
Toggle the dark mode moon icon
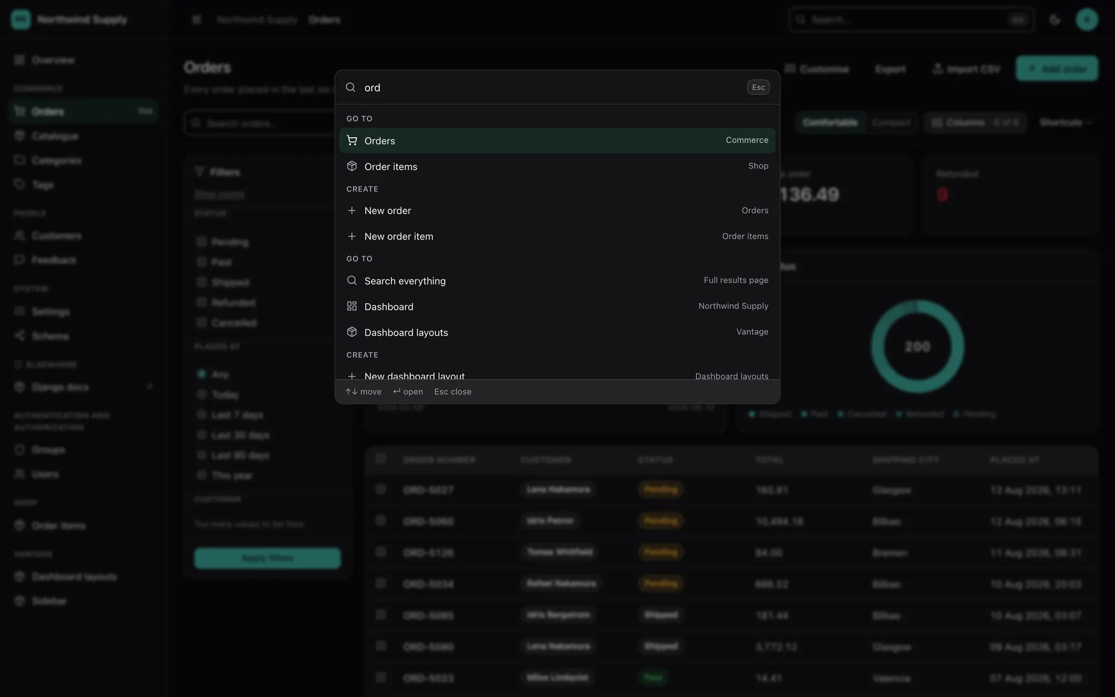[1055, 20]
